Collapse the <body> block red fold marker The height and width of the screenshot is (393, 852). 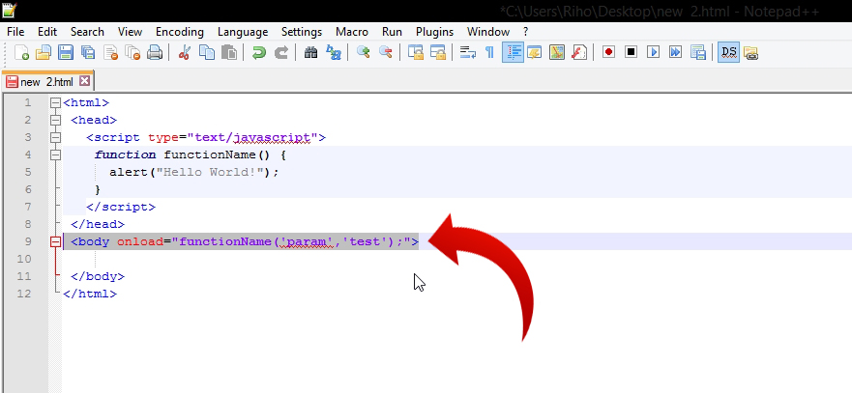[55, 241]
